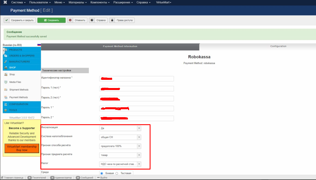Open Media Files in sidebar
The height and width of the screenshot is (180, 316).
point(15,82)
